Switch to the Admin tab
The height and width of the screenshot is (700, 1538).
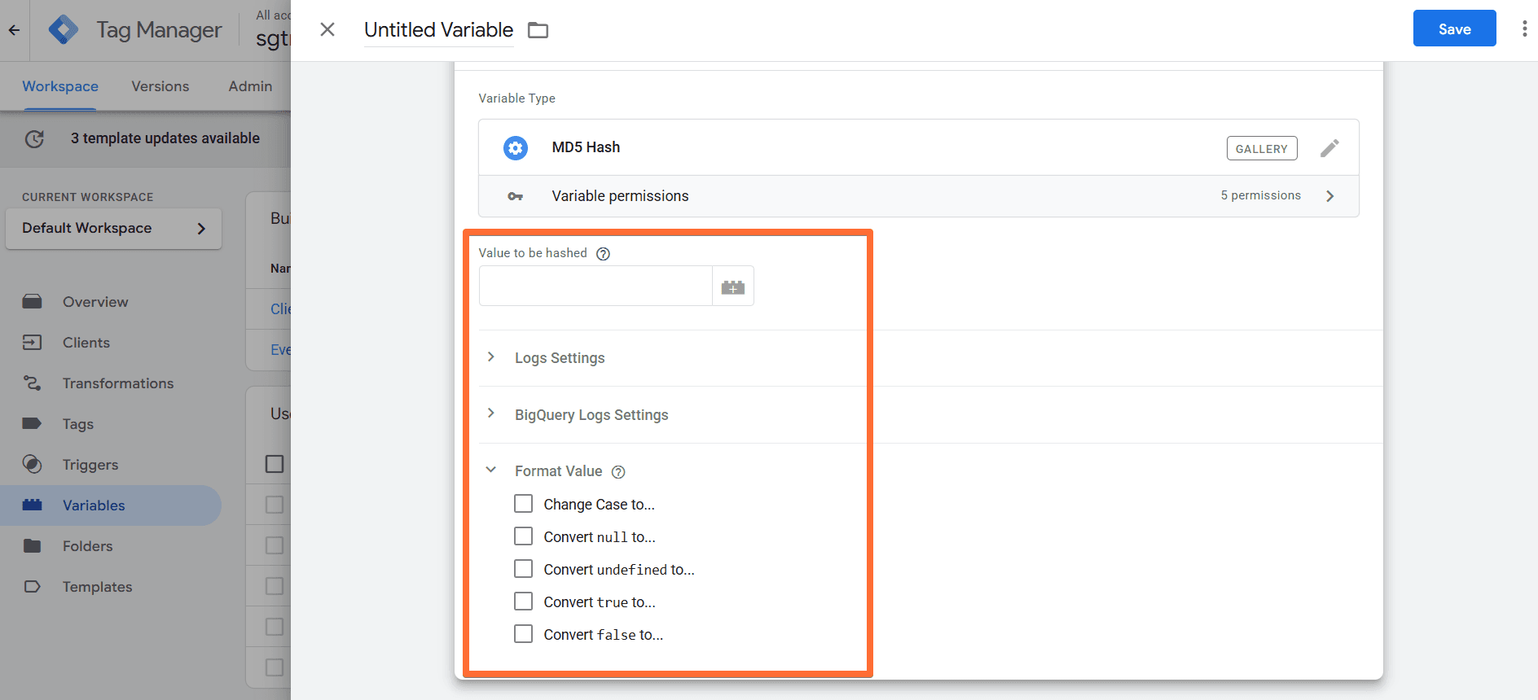click(x=250, y=86)
